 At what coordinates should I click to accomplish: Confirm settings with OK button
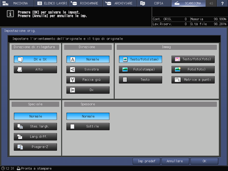pos(204,161)
